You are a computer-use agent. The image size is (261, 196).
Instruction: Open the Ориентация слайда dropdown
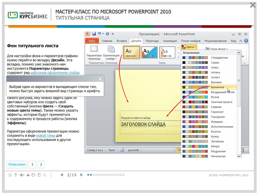click(111, 53)
